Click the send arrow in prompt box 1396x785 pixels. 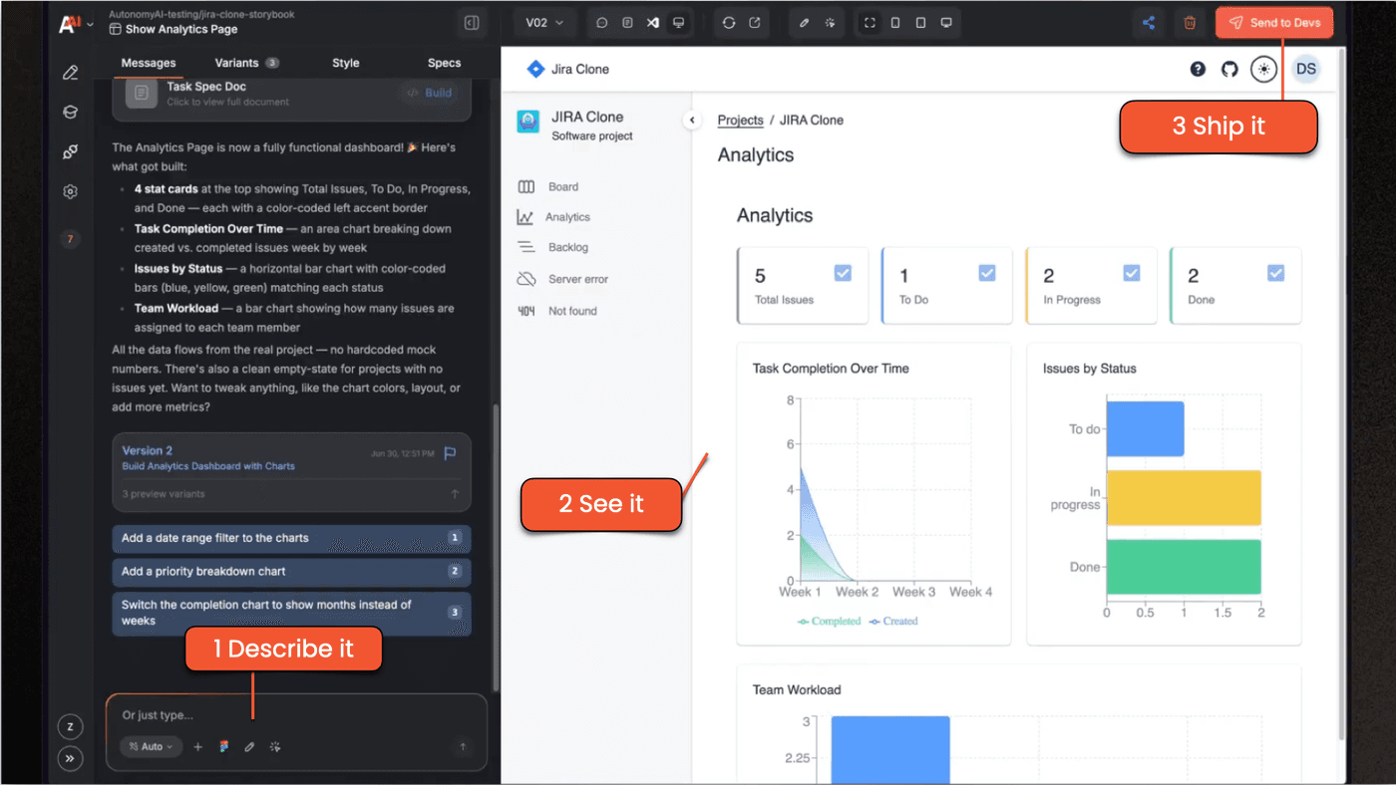coord(463,746)
